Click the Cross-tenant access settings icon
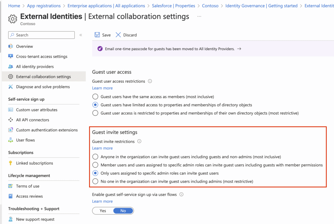 11,57
